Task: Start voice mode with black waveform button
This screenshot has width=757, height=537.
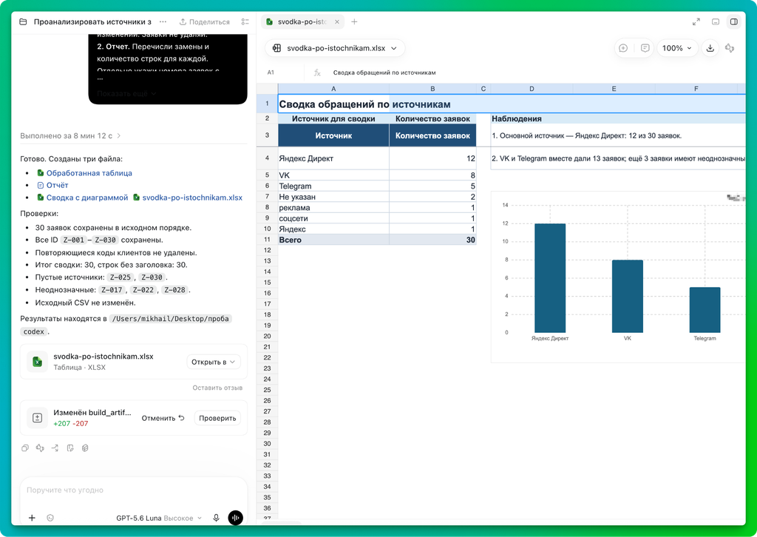Action: [235, 518]
